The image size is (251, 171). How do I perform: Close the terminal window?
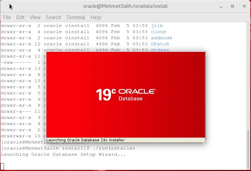click(244, 6)
